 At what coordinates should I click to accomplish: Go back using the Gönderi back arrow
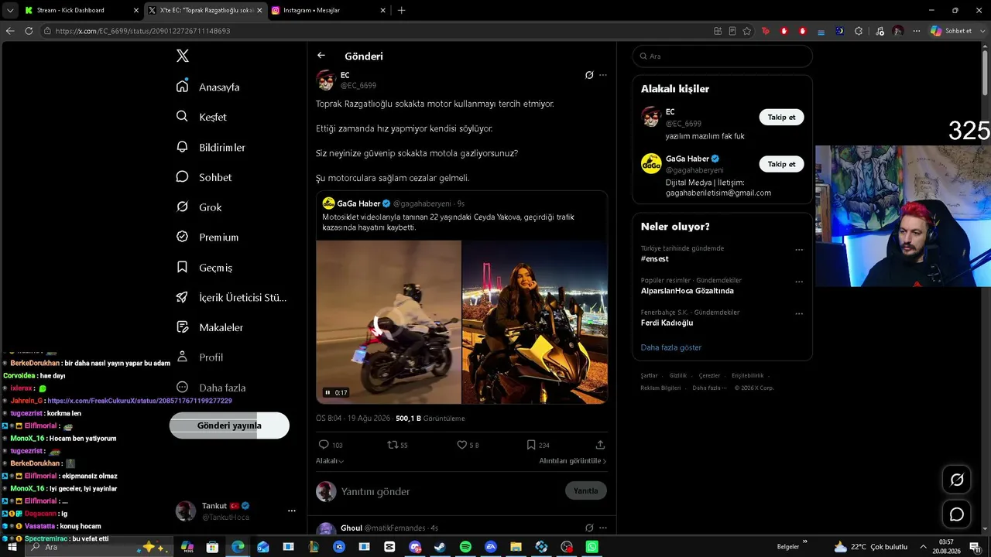(321, 56)
